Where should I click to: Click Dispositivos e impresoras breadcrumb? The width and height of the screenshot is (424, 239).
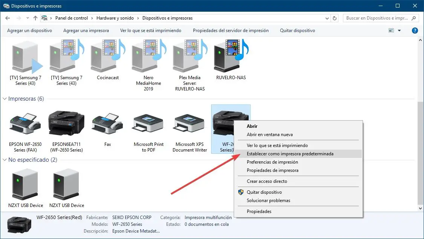click(x=167, y=18)
